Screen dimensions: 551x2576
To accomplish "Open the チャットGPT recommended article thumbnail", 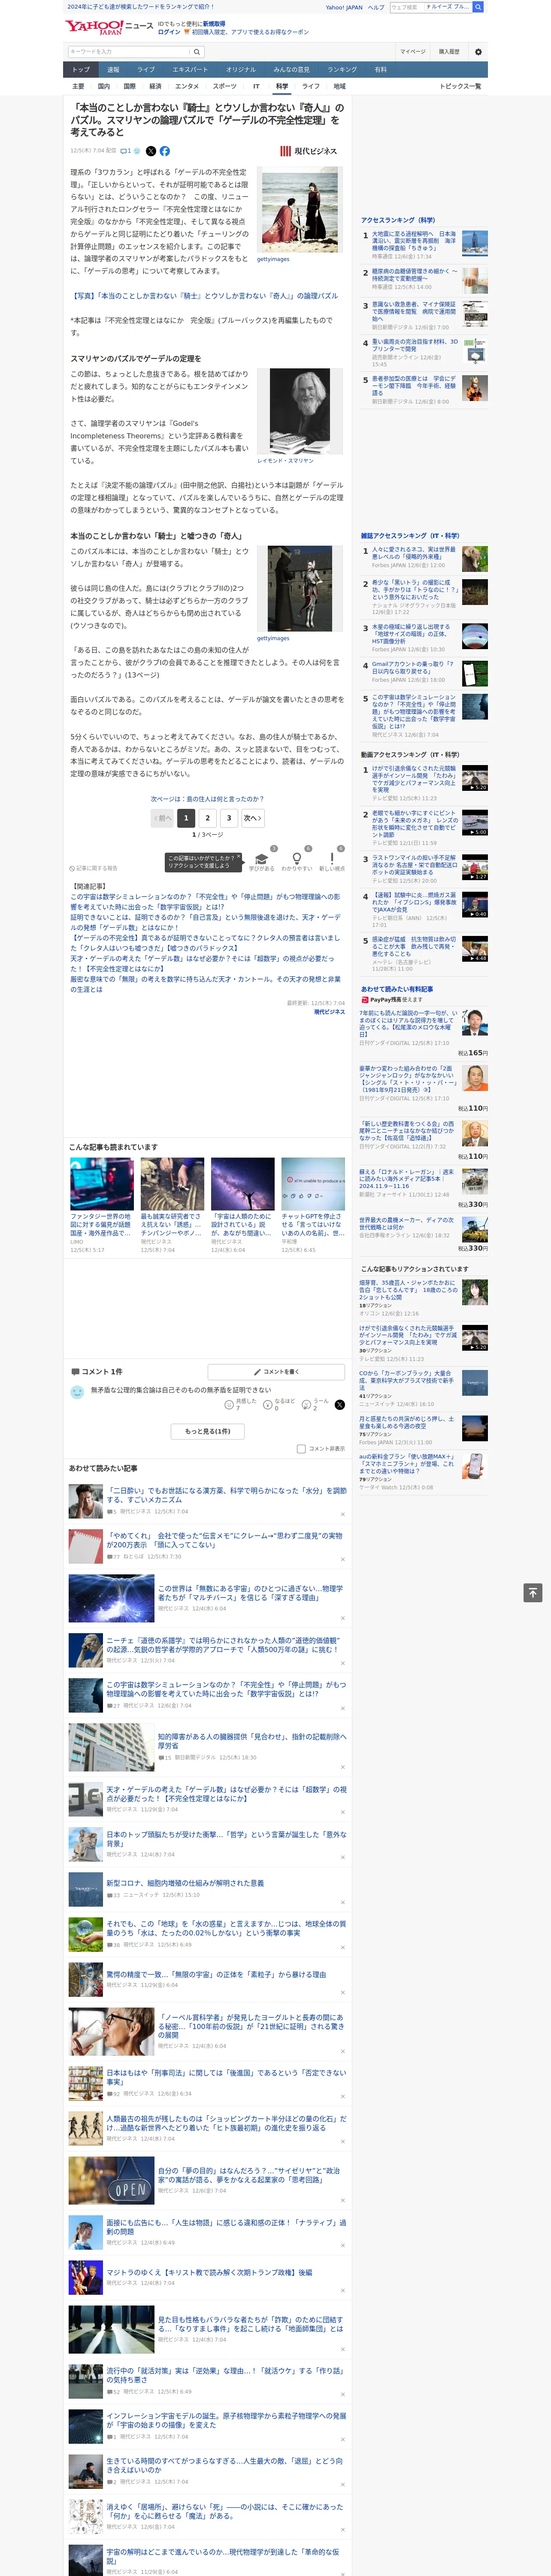I will (312, 1184).
